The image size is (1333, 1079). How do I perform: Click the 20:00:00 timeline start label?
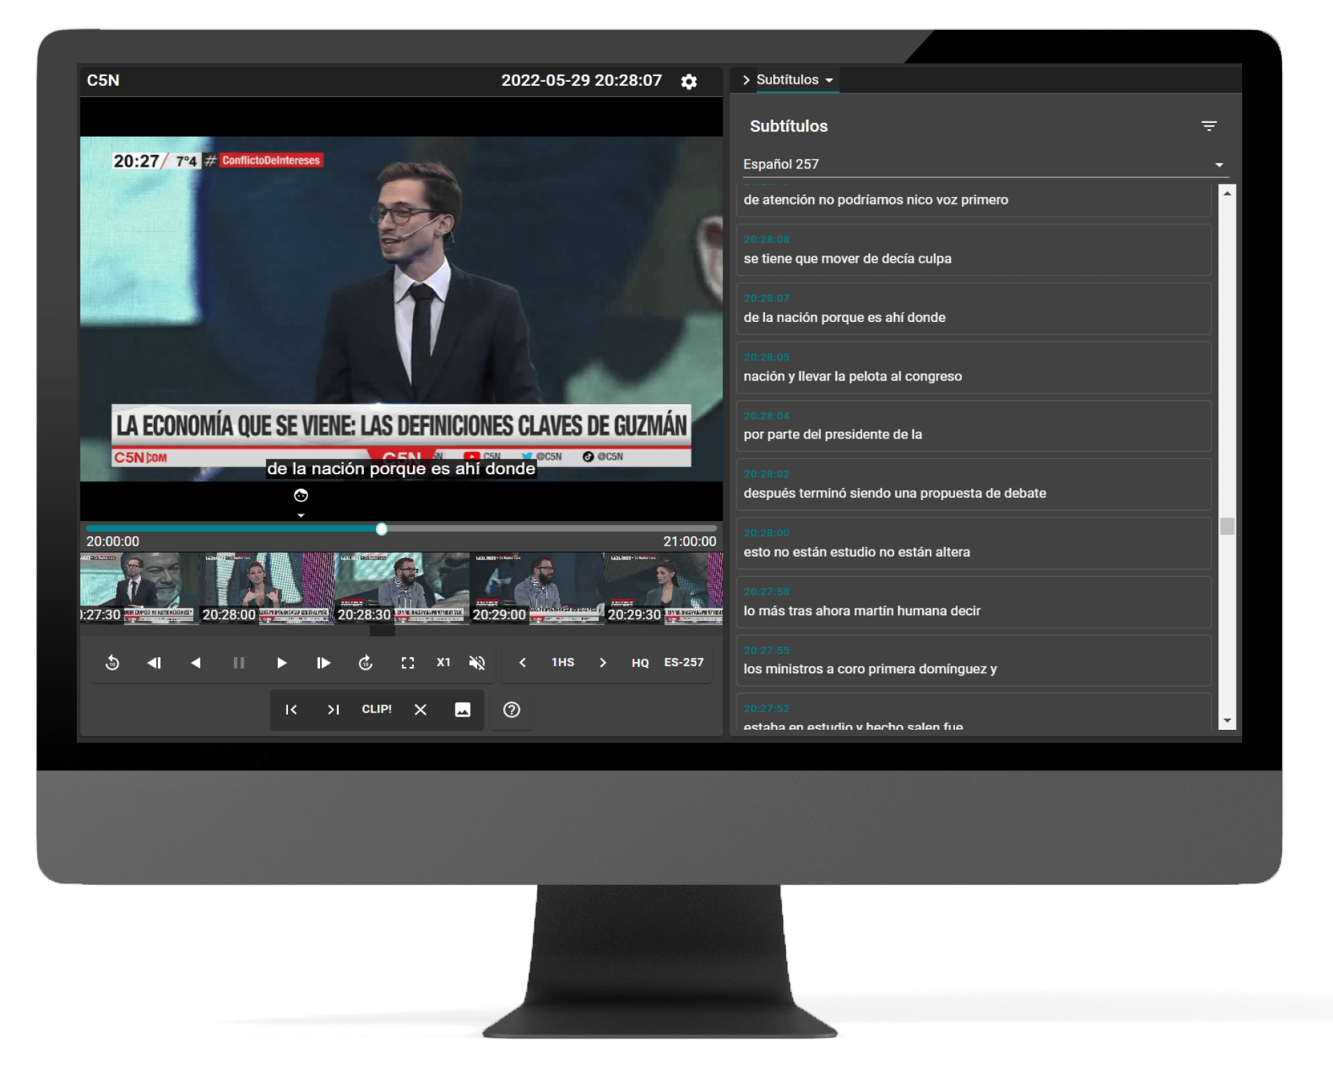click(x=112, y=541)
